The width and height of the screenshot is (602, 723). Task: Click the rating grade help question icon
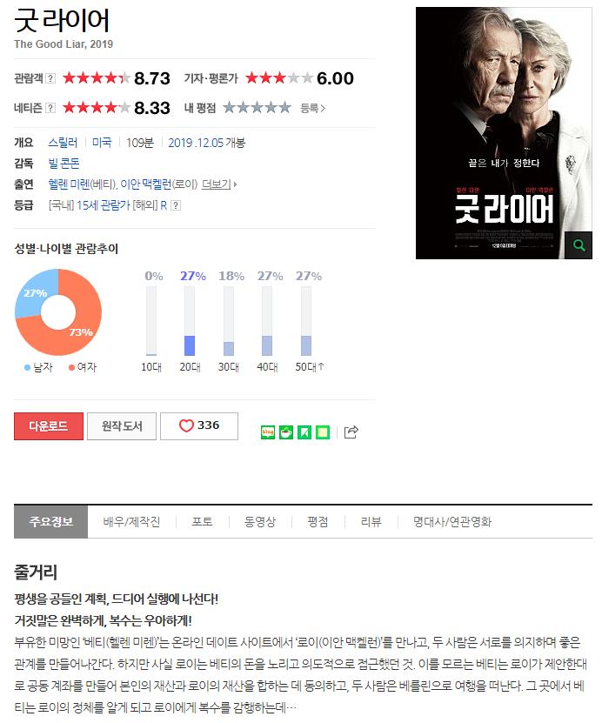tap(176, 205)
